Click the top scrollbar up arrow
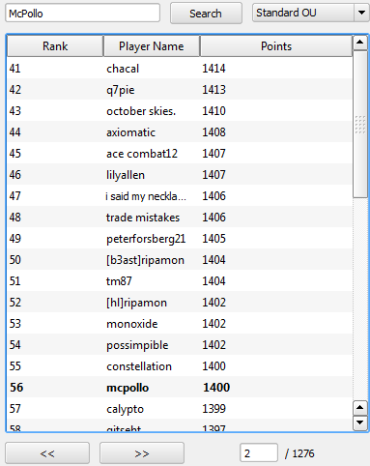 coord(360,43)
